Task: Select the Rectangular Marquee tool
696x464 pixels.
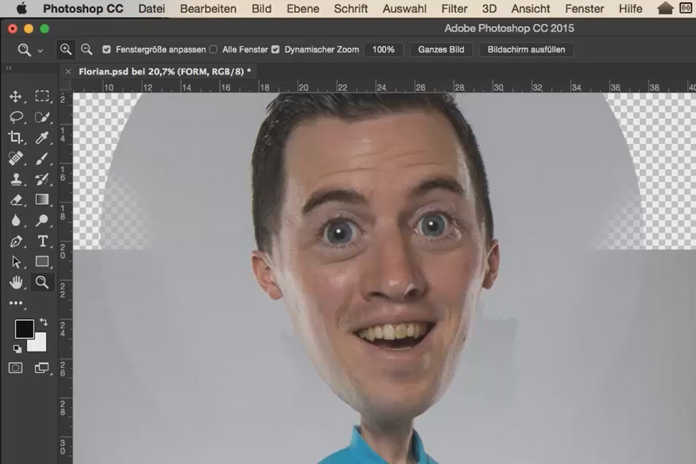Action: pos(42,96)
